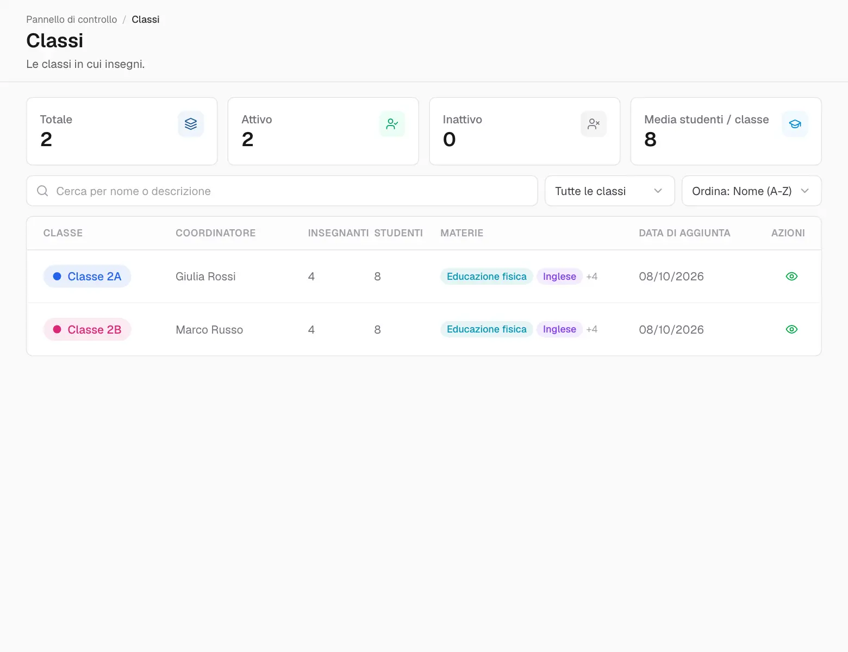This screenshot has width=848, height=652.
Task: Click Inglese tag in Classe 2A row
Action: [x=559, y=276]
